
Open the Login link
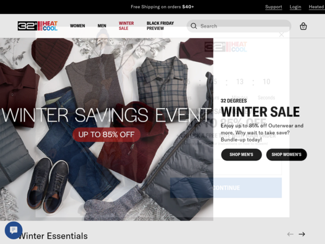[x=295, y=7]
